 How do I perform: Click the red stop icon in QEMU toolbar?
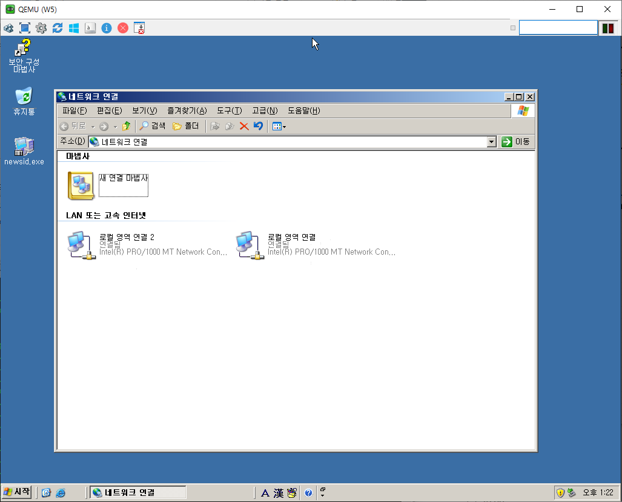pyautogui.click(x=123, y=28)
